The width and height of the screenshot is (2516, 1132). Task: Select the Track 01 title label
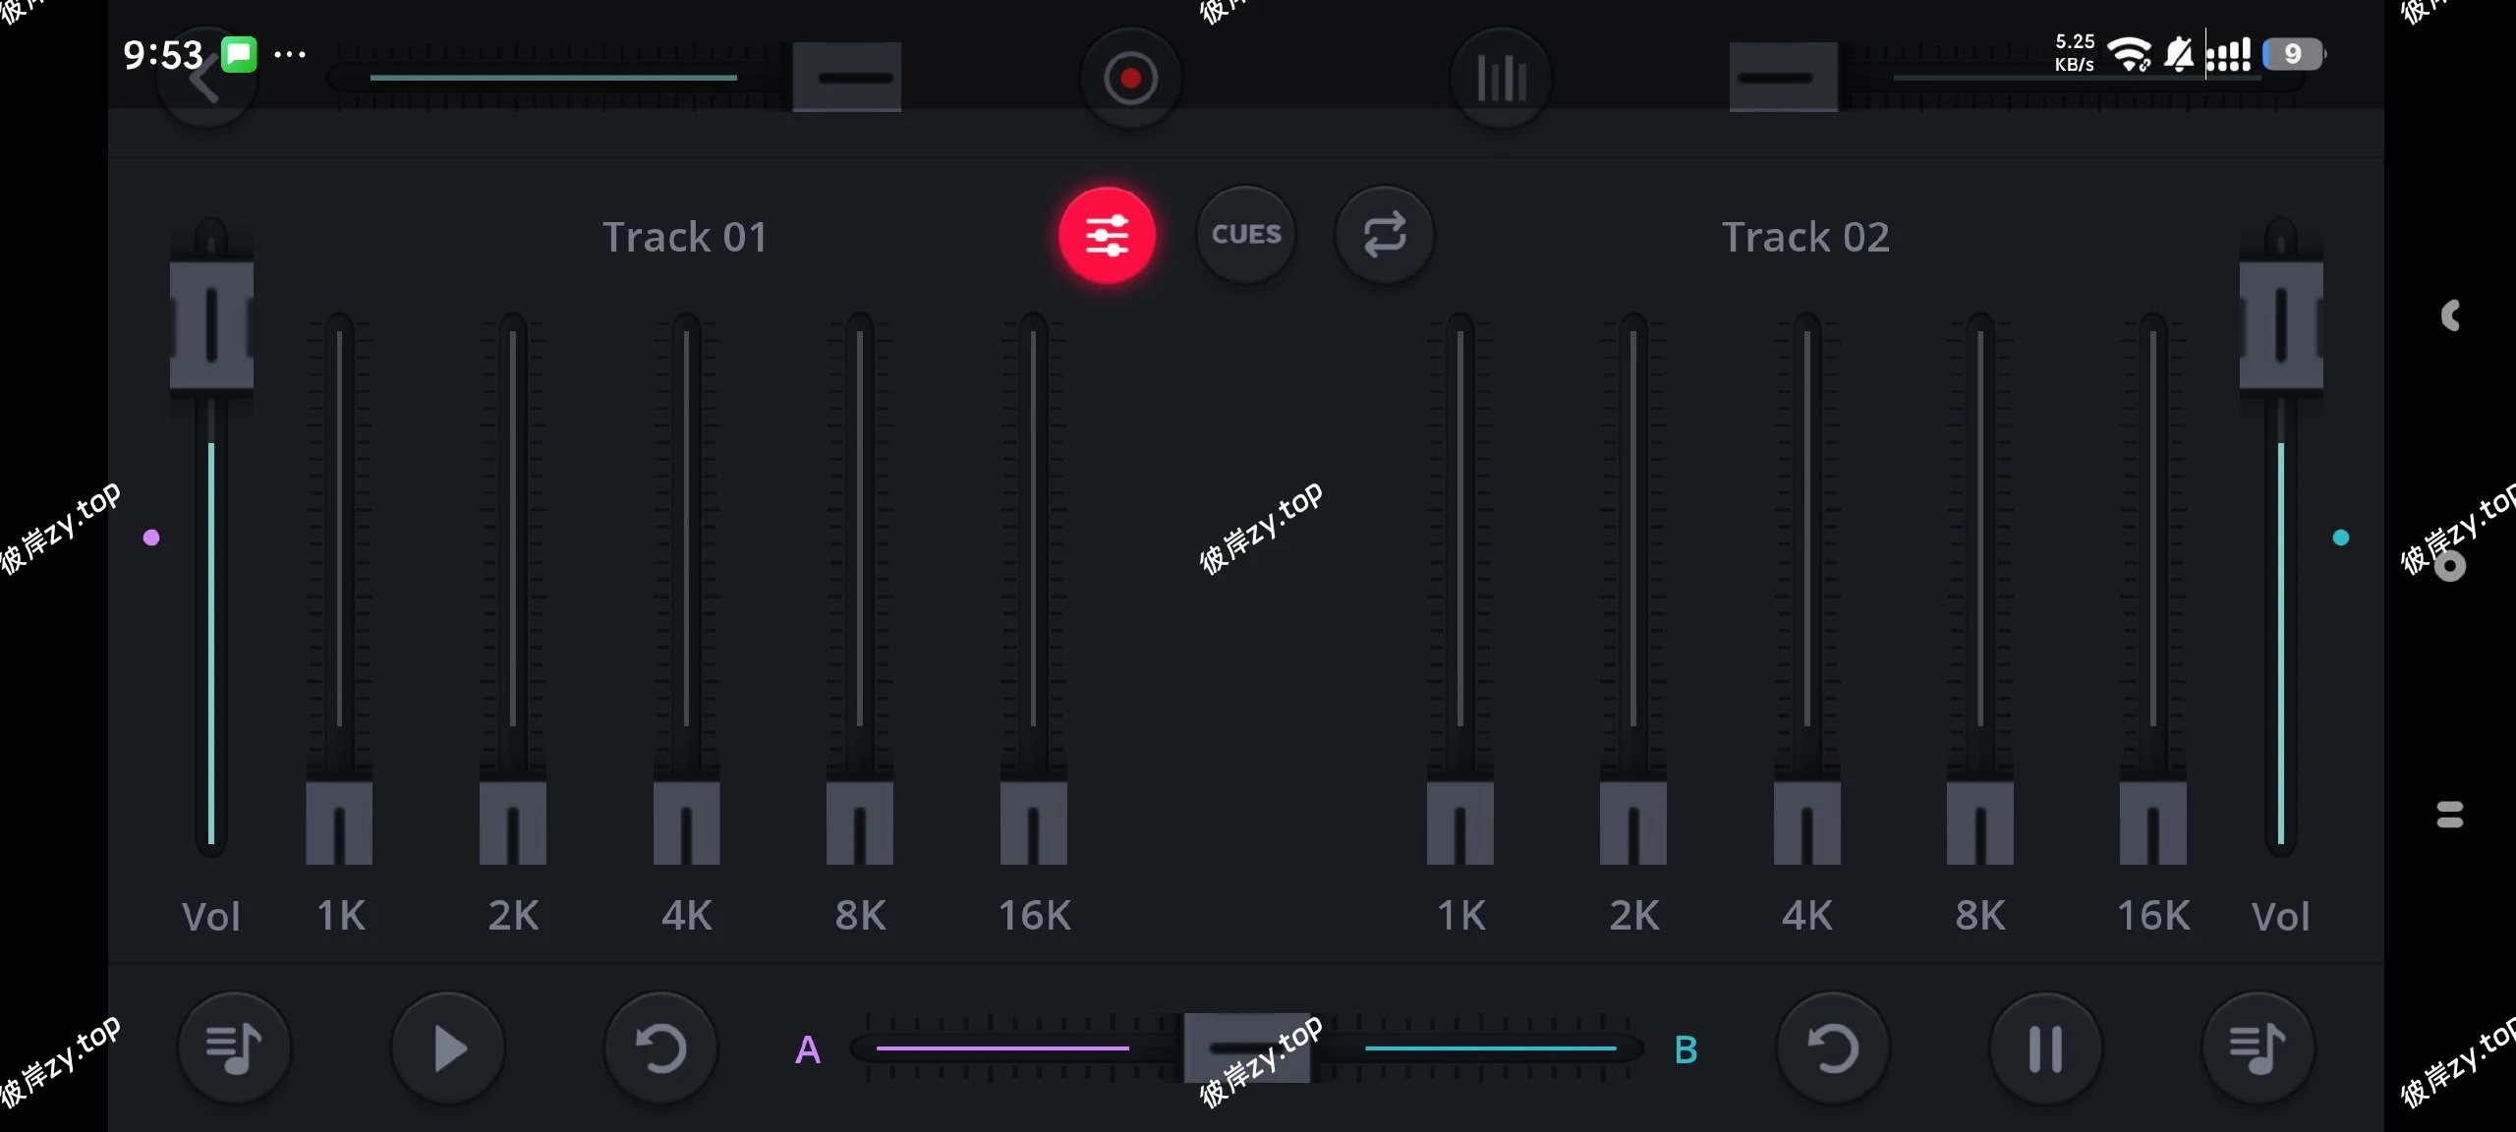[685, 237]
